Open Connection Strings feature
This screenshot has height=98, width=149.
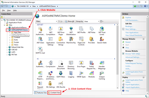pos(61,41)
